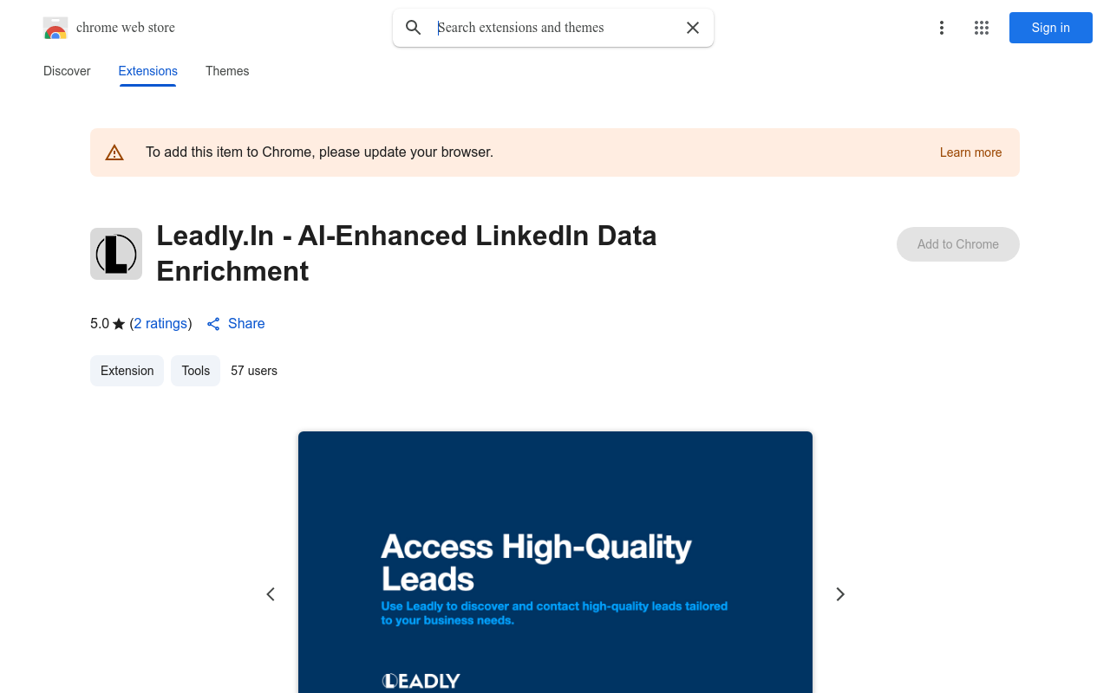Click the share icon
This screenshot has width=1110, height=693.
213,324
